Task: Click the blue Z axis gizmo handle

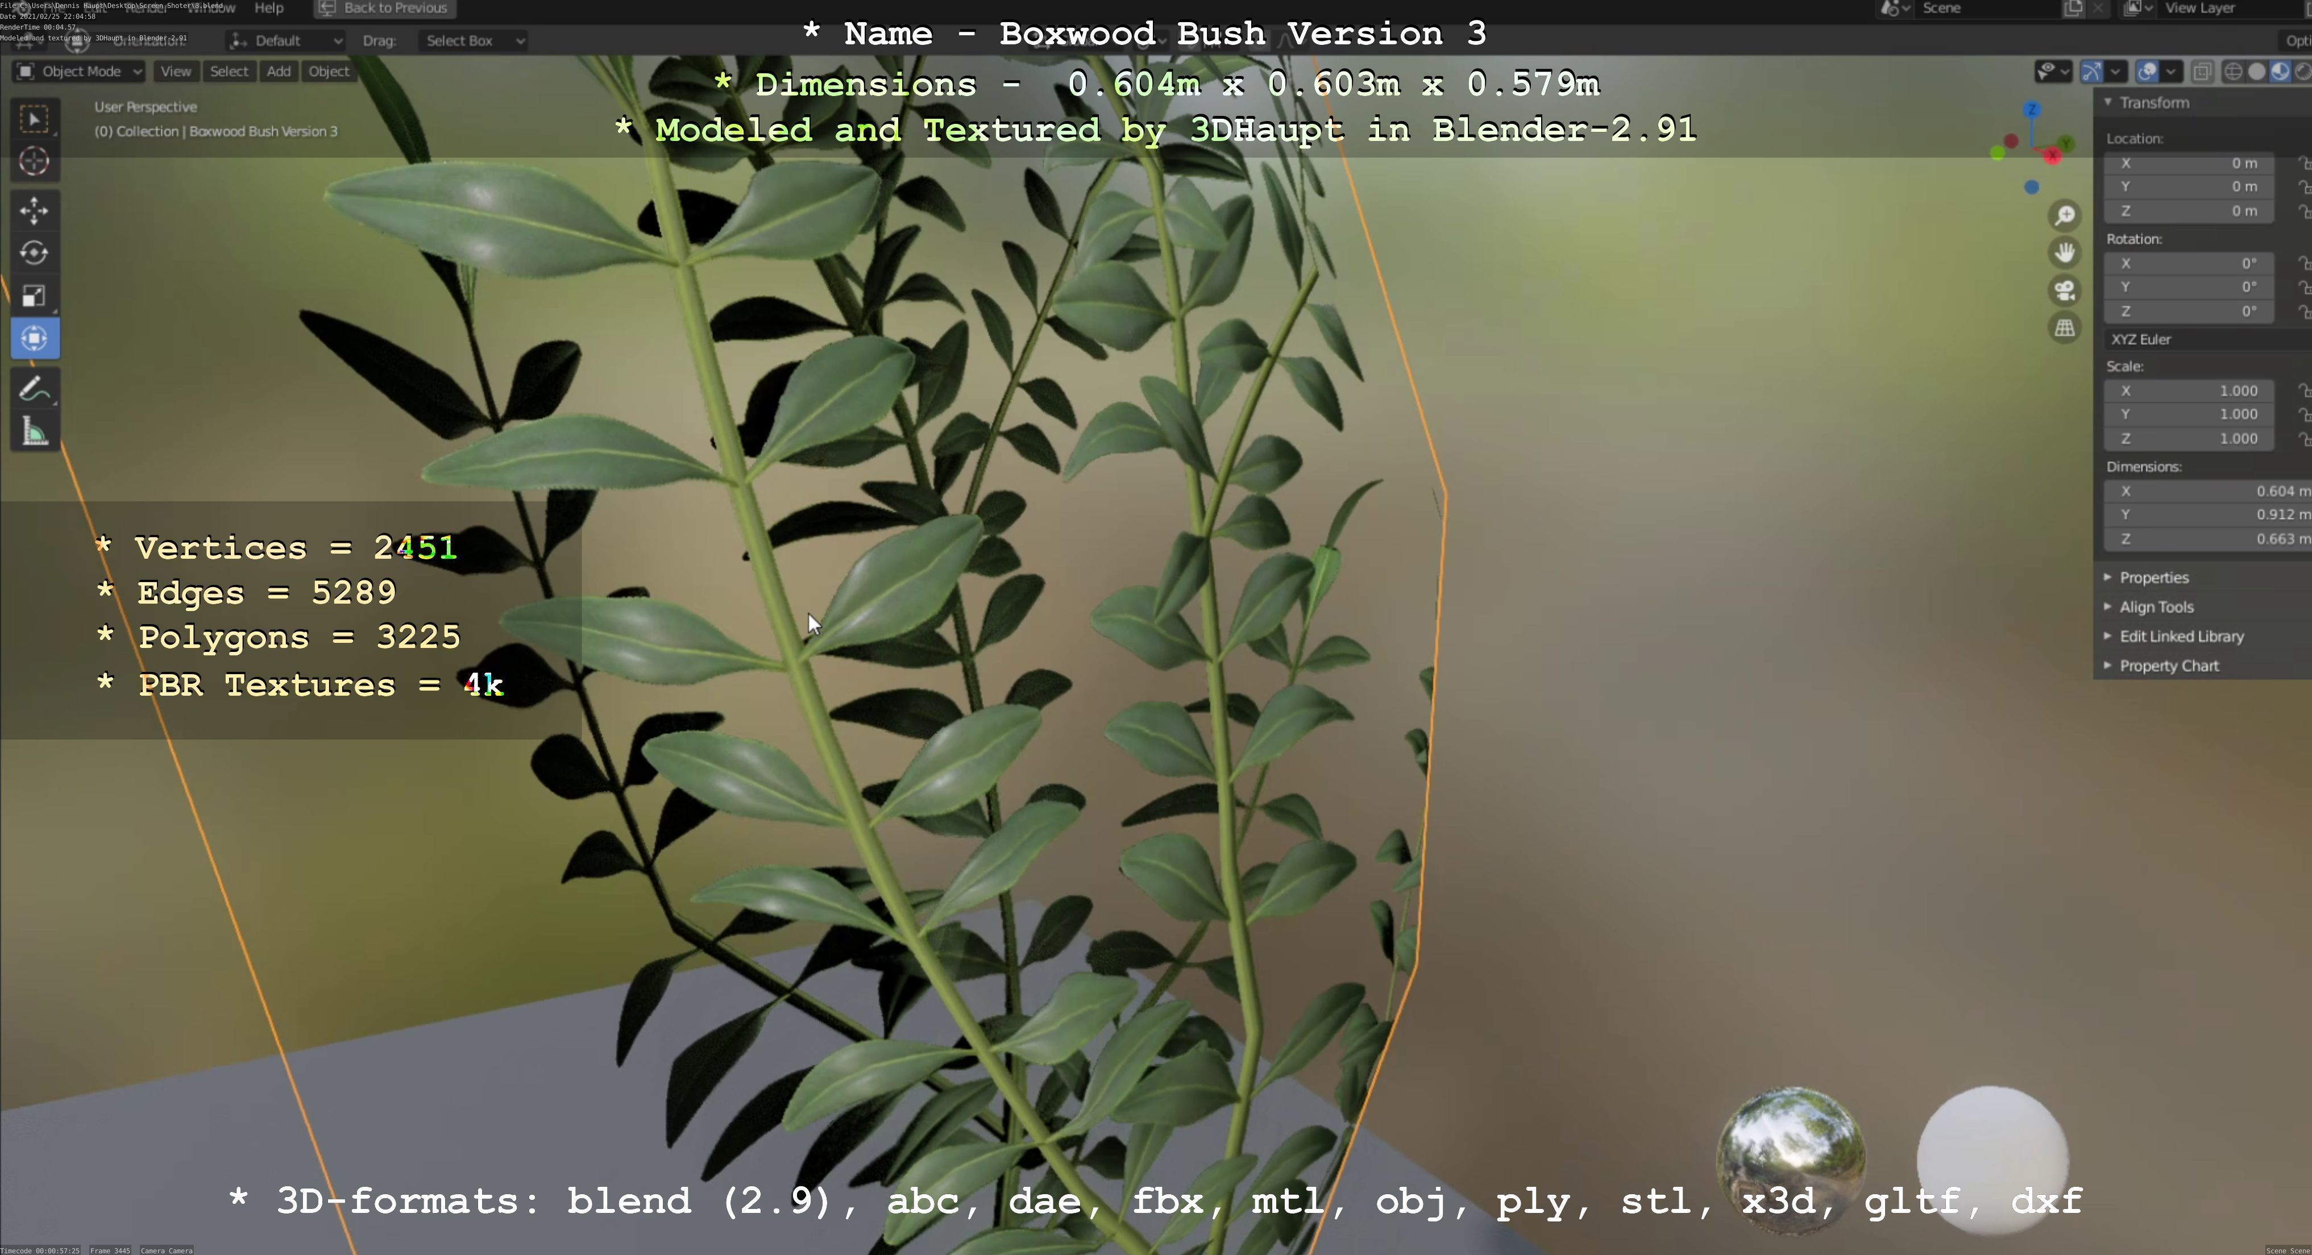Action: pos(2032,110)
